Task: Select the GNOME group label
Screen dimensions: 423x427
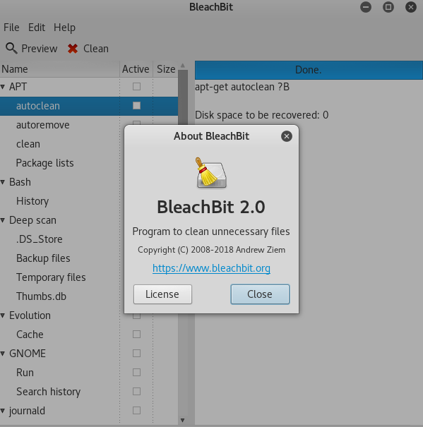Action: click(28, 354)
